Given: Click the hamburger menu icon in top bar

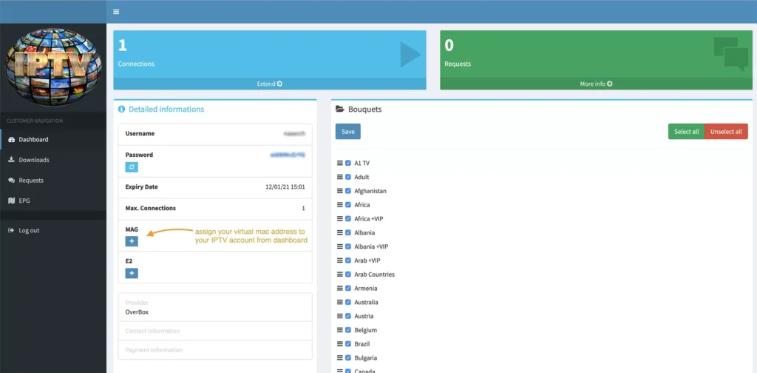Looking at the screenshot, I should 116,12.
